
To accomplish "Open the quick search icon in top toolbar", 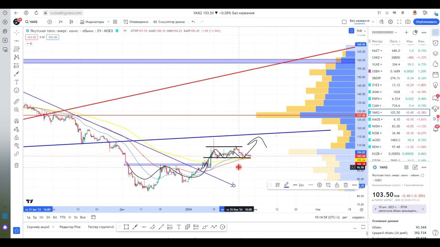I will [x=382, y=22].
